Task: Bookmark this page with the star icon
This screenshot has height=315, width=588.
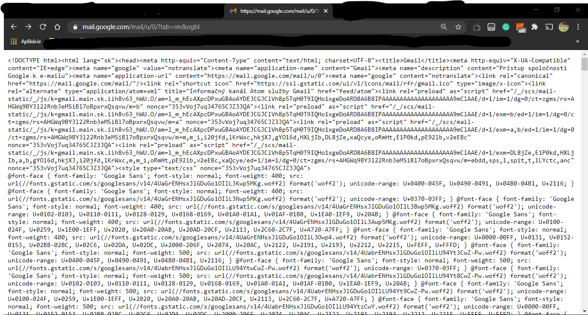Action: (458, 27)
